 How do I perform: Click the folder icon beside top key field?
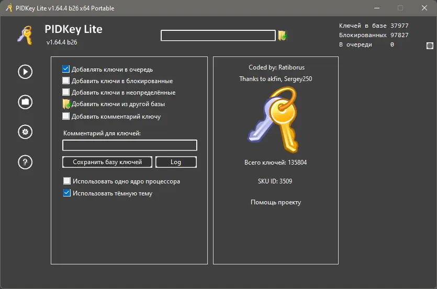[x=283, y=36]
